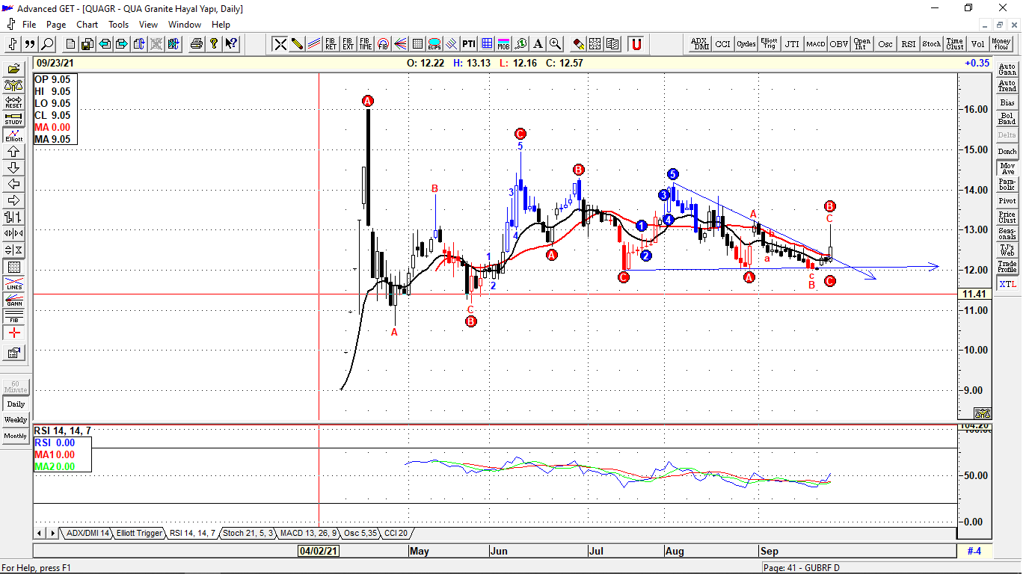The height and width of the screenshot is (574, 1032).
Task: Click the Ellipse tool icon
Action: [434, 44]
